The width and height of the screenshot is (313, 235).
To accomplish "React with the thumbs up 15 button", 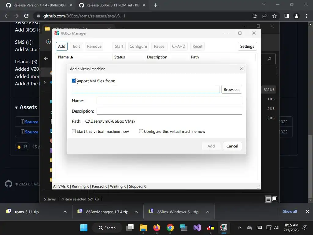I will [x=22, y=147].
